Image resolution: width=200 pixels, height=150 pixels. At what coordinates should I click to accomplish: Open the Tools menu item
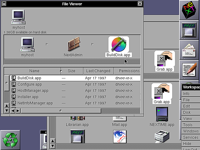point(191,125)
